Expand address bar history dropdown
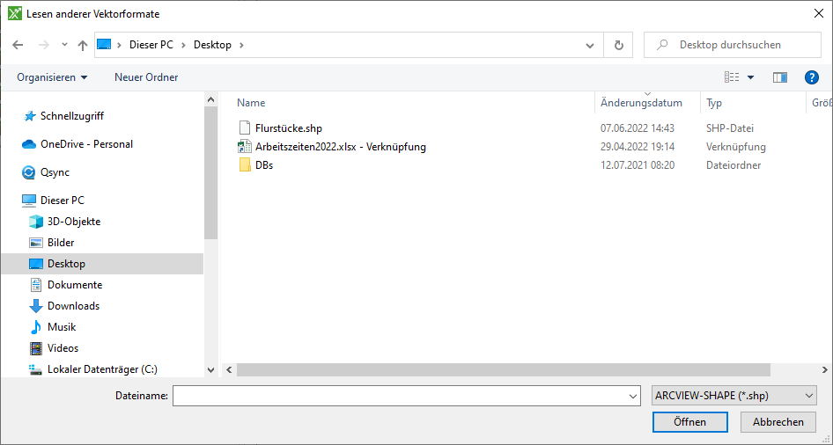Viewport: 833px width, 445px height. (590, 45)
